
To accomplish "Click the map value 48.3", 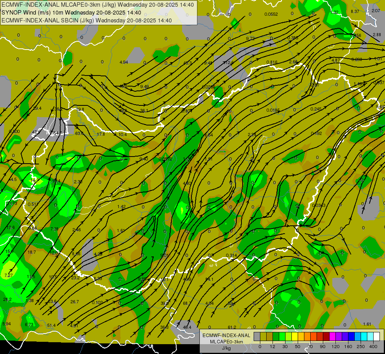I will tap(188, 63).
